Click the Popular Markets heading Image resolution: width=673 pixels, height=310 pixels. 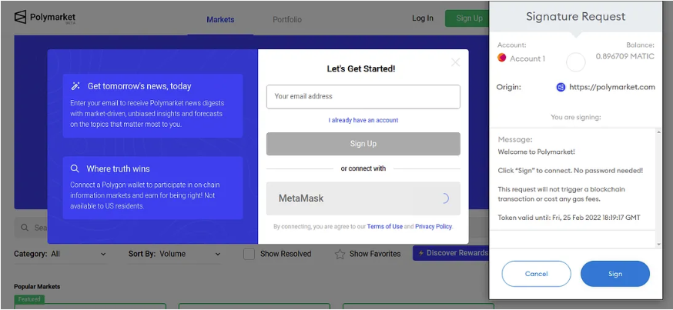tap(37, 286)
